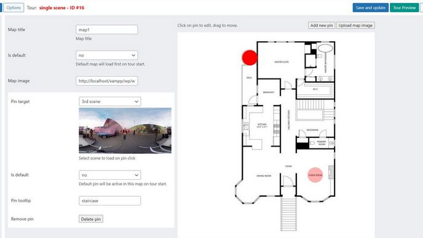This screenshot has height=238, width=423.
Task: Click the tour title single scene ID #16
Action: [61, 7]
